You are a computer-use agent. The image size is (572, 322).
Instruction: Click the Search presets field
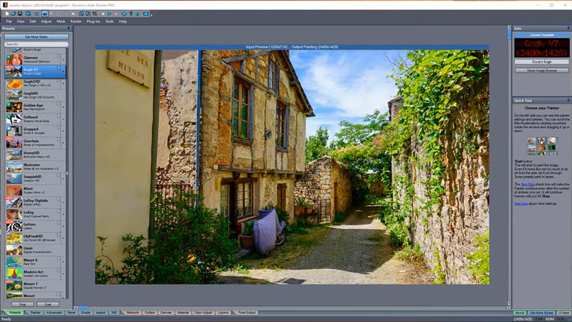(x=35, y=44)
